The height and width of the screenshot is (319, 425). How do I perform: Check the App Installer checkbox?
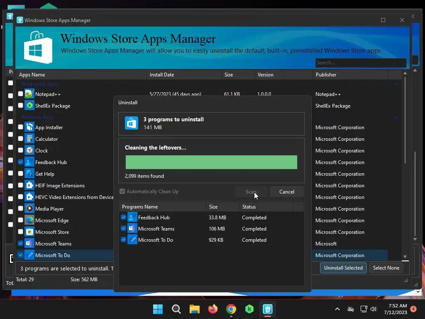pos(21,127)
